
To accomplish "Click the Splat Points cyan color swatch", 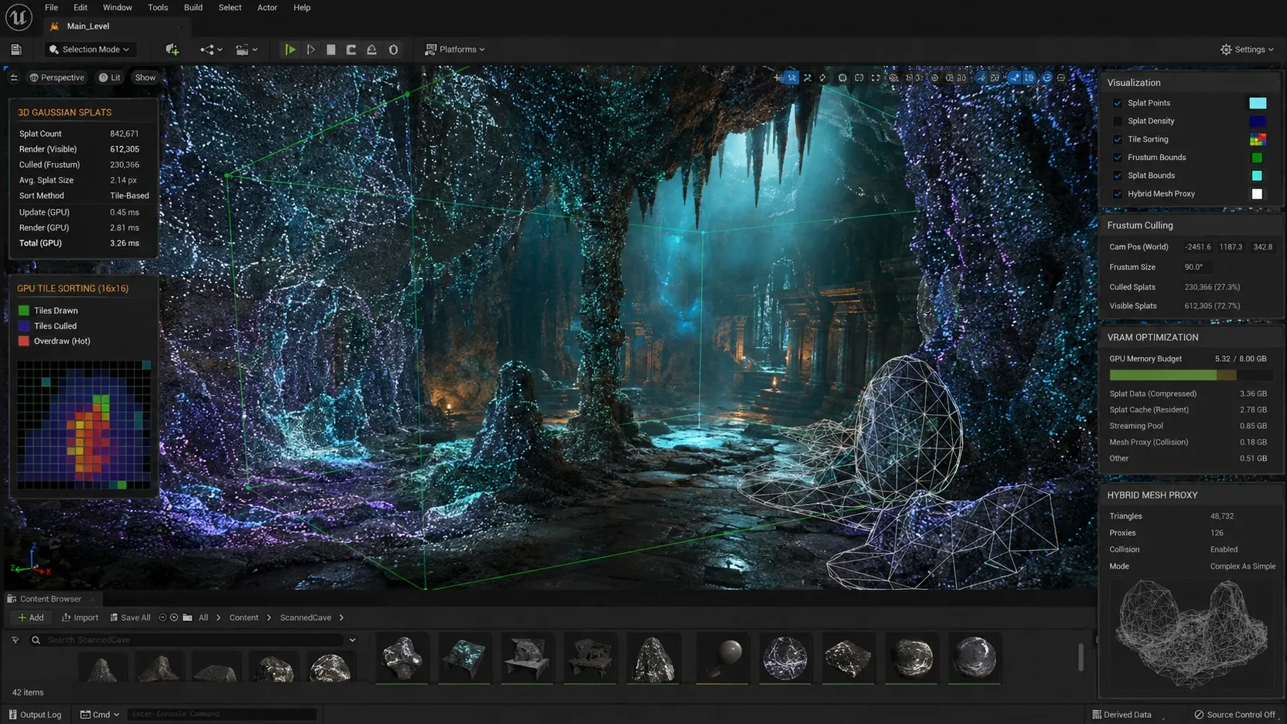I will click(x=1257, y=103).
